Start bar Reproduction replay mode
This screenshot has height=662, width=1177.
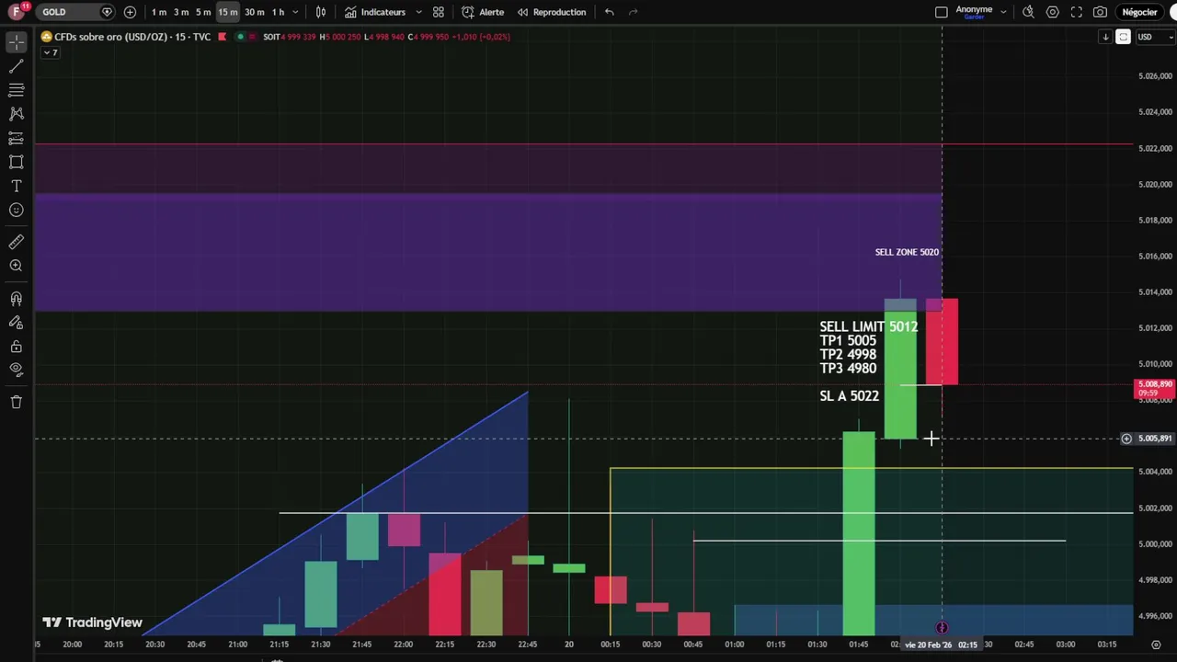click(552, 12)
